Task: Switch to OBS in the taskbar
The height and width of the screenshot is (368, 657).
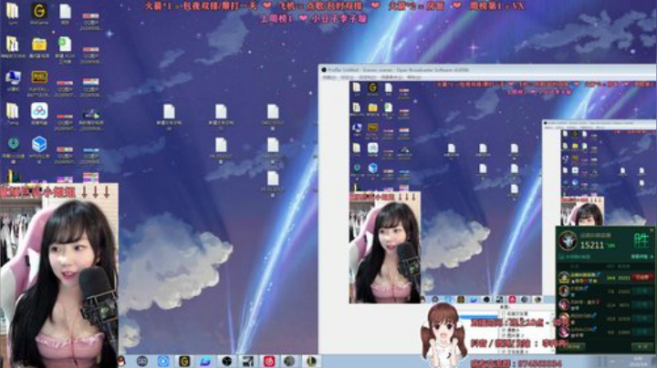Action: pyautogui.click(x=226, y=361)
